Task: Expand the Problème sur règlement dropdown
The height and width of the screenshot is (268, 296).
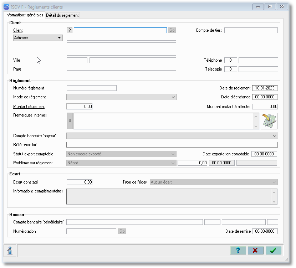Action: [121, 163]
